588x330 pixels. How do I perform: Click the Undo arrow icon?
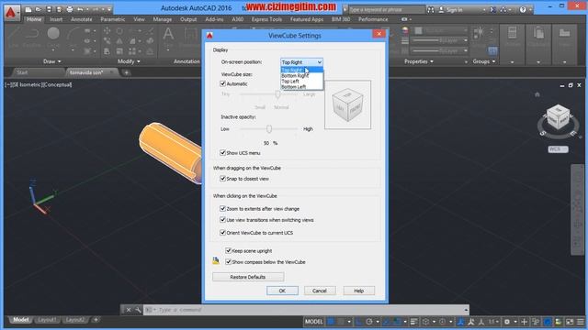coord(80,9)
